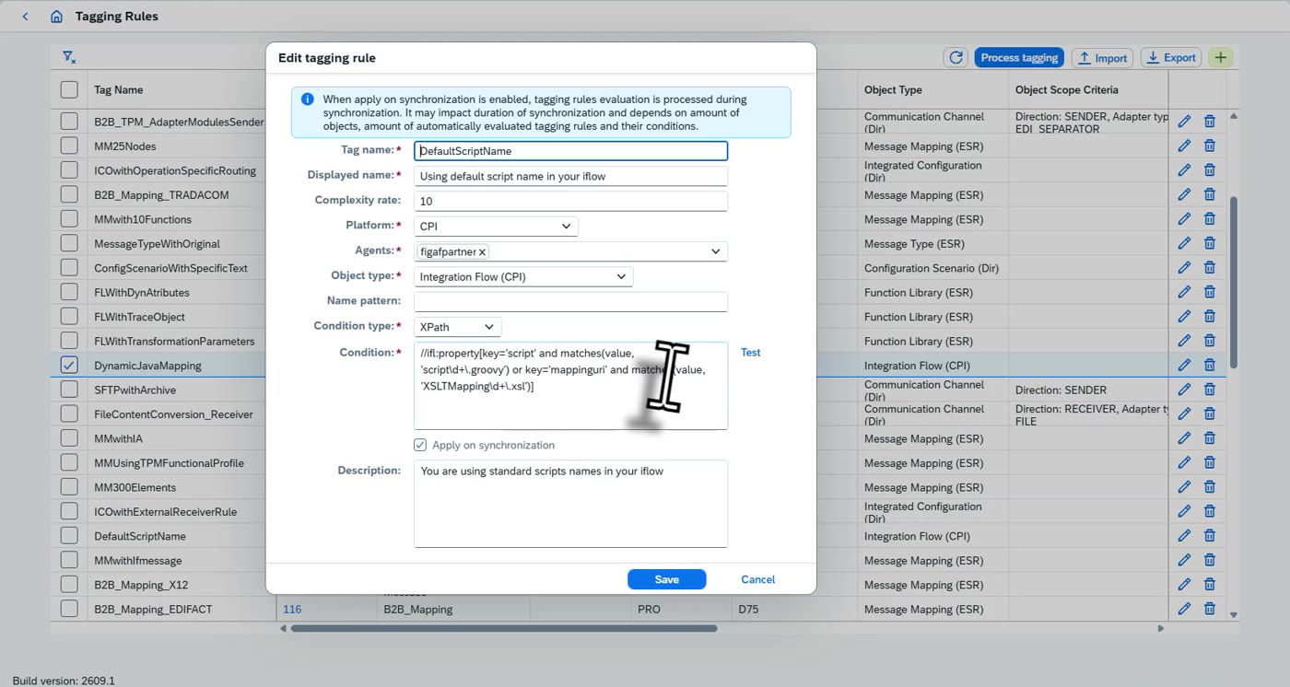Screen dimensions: 1290x687
Task: Click the vertical table scrollbar thumb
Action: (1233, 282)
